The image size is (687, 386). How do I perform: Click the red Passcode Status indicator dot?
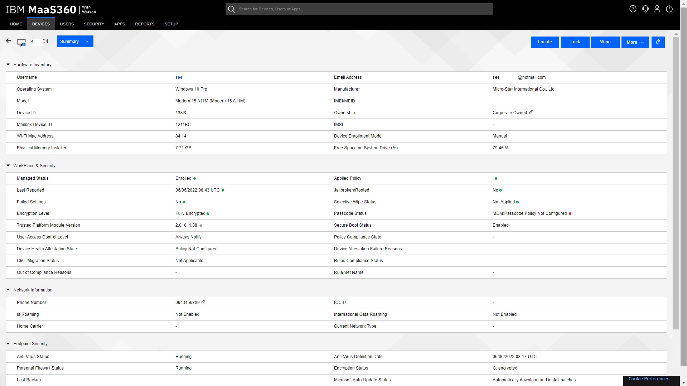570,214
